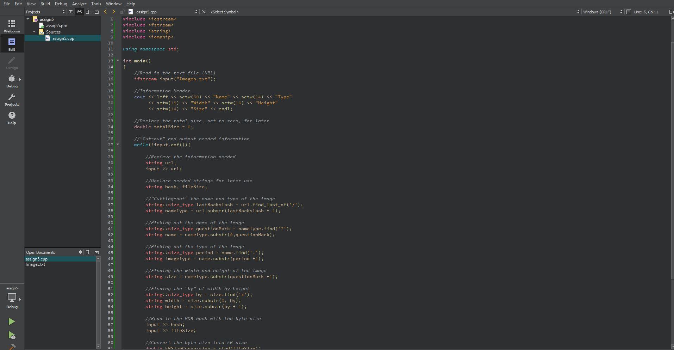This screenshot has height=350, width=674.
Task: Start debugging with the debug-run icon
Action: (x=12, y=335)
